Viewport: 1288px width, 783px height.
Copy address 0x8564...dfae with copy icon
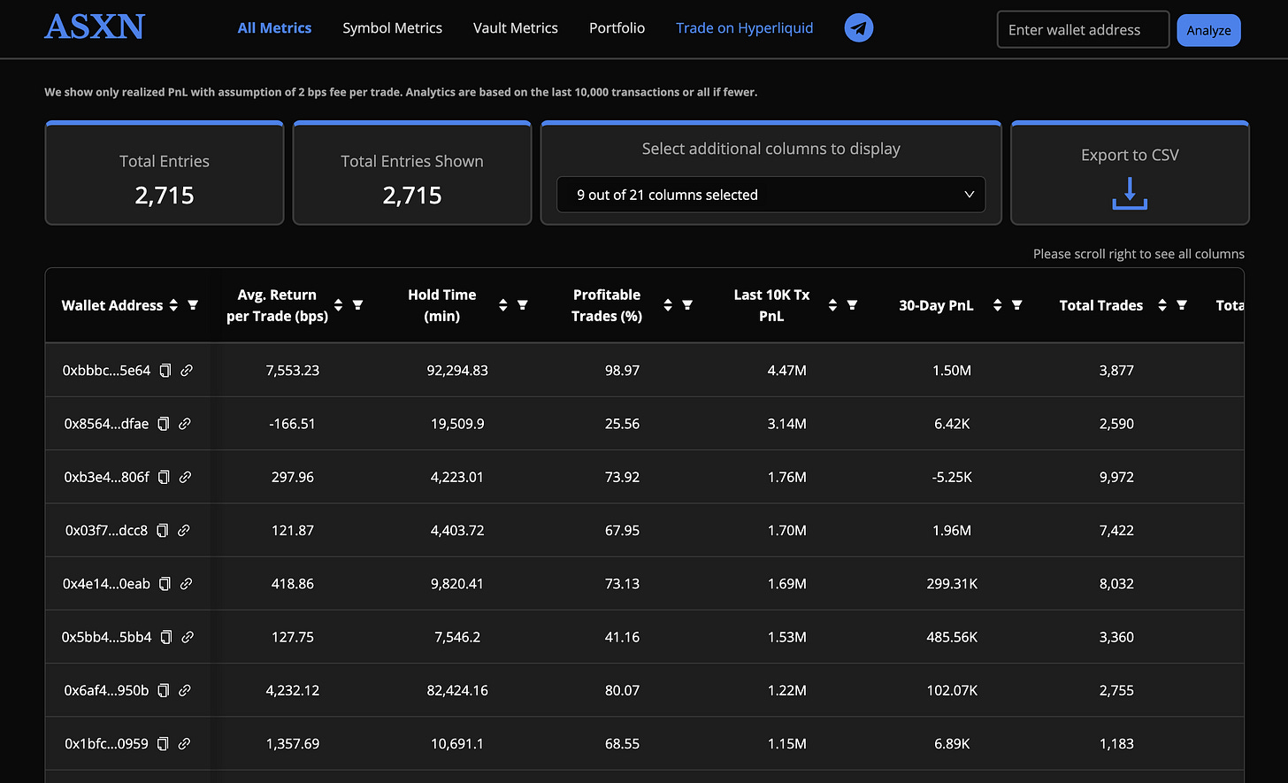tap(163, 424)
